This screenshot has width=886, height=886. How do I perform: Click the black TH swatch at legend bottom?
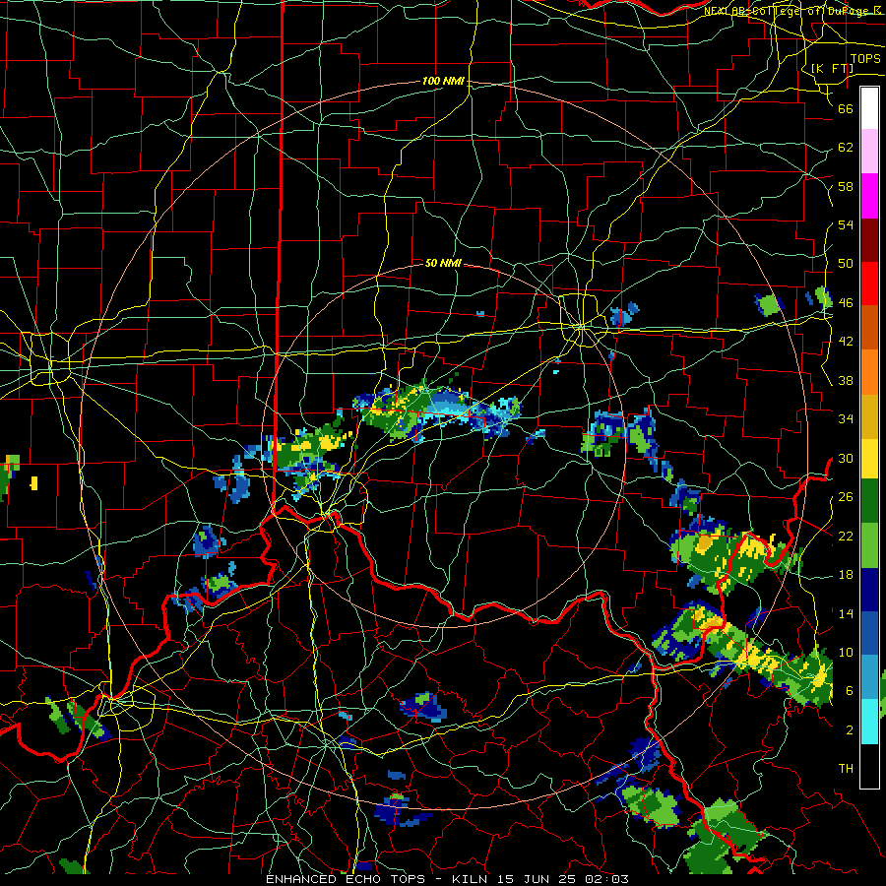point(869,766)
